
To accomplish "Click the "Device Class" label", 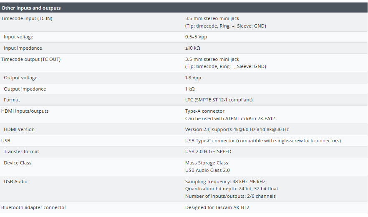I will pyautogui.click(x=18, y=163).
